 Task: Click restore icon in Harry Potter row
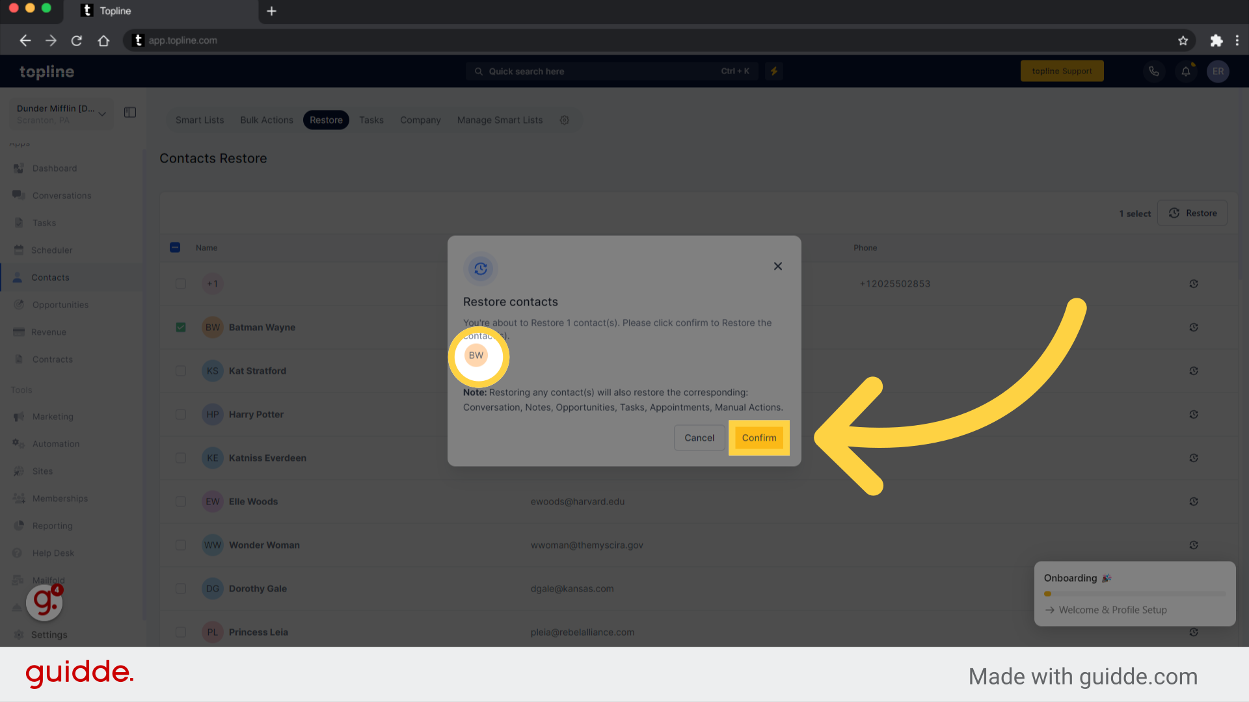click(1194, 415)
